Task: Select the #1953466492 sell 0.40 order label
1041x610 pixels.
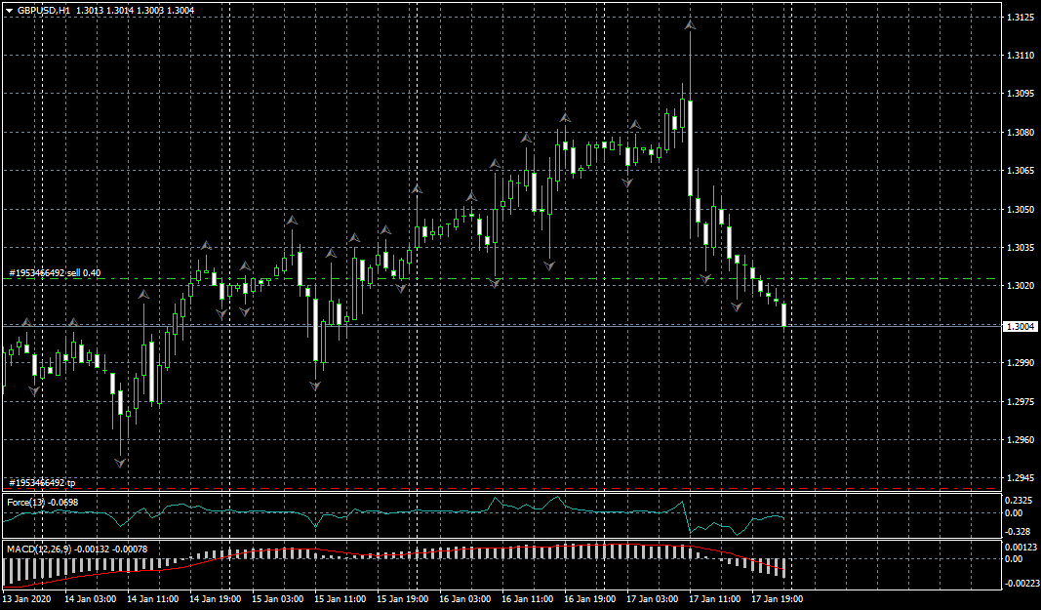Action: 55,273
